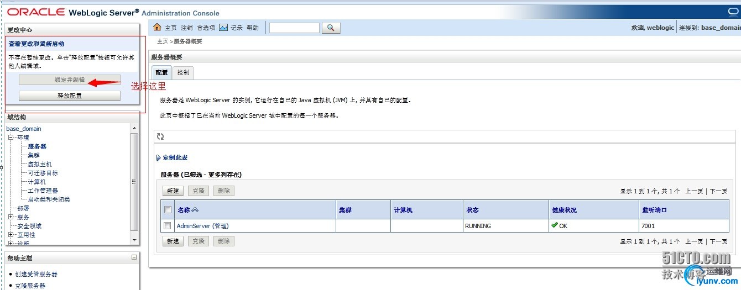The height and width of the screenshot is (290, 741).
Task: Click the Oracle logo at top right
Action: 733,12
